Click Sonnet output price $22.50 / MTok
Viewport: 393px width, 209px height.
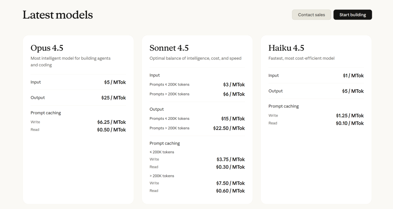[x=229, y=128]
